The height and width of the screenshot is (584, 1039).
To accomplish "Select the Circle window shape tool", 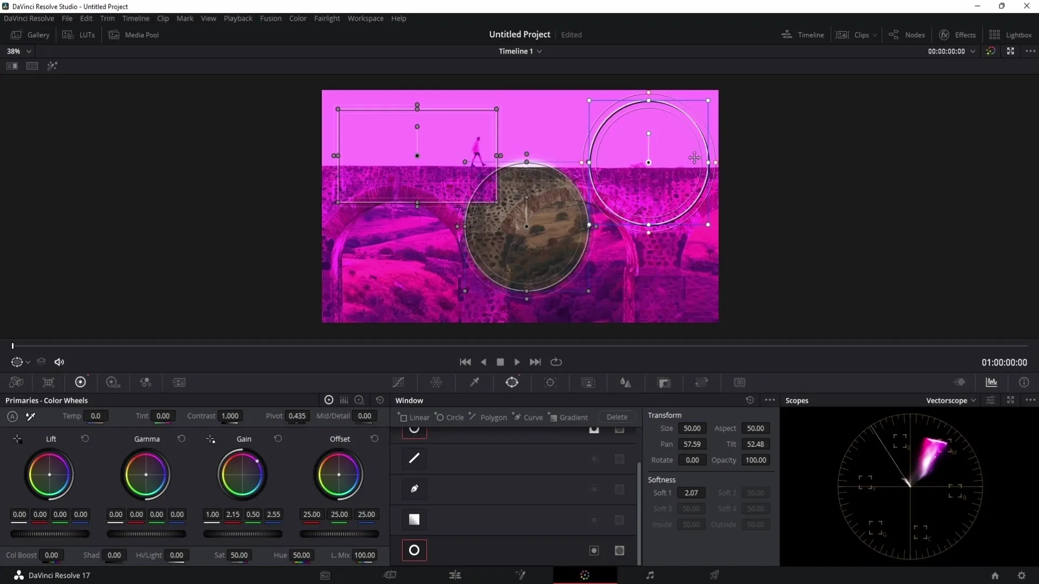I will click(x=449, y=417).
